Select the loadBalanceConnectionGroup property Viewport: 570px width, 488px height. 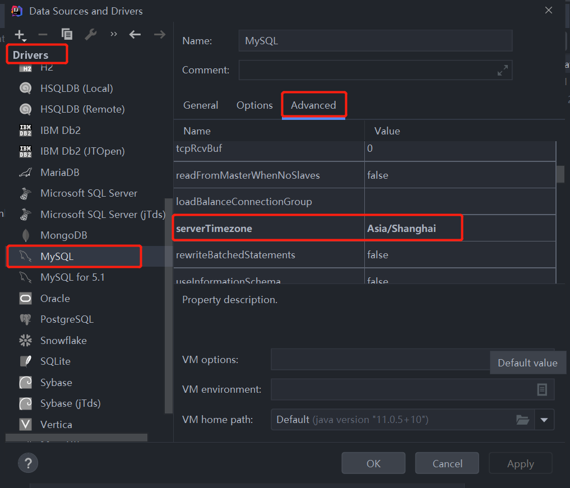[269, 202]
